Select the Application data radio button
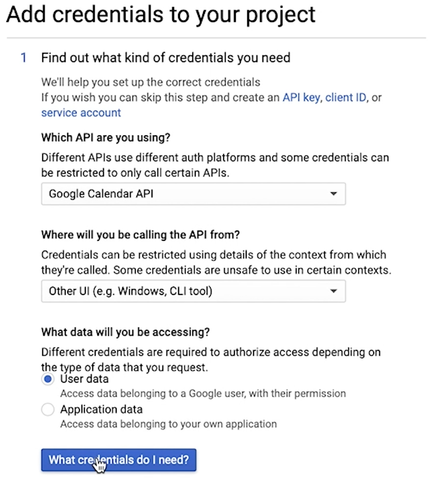Image resolution: width=445 pixels, height=491 pixels. coord(48,409)
